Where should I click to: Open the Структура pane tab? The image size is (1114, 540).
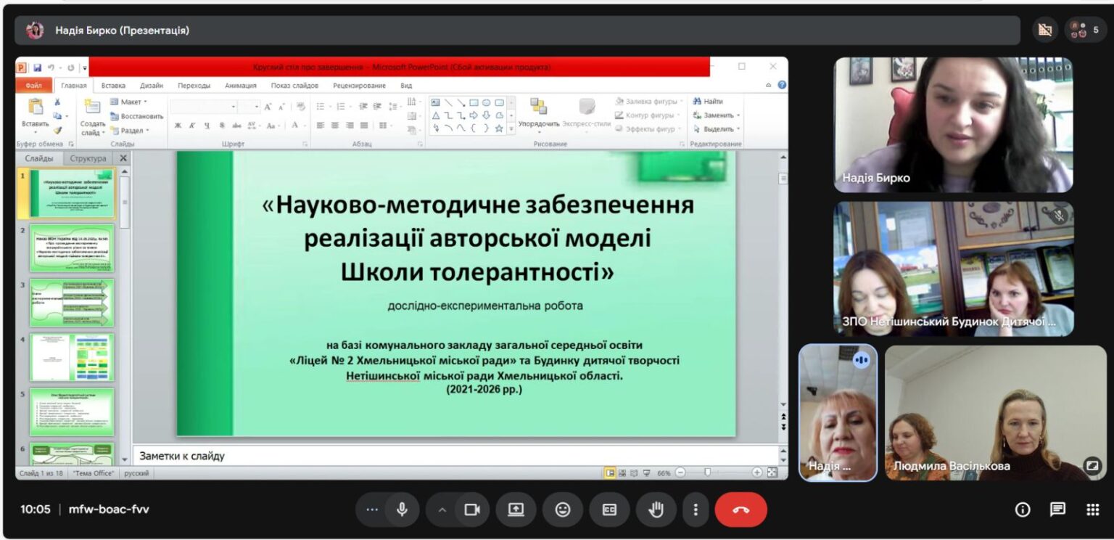point(88,158)
